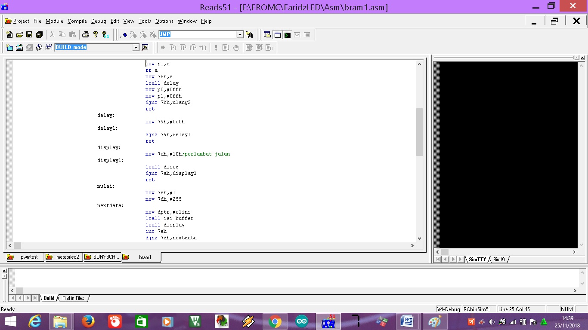Switch to the meteorled2 file tab
Screen dimensions: 588x330
click(x=63, y=257)
